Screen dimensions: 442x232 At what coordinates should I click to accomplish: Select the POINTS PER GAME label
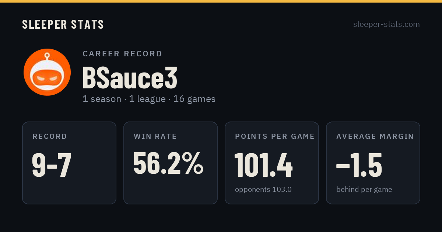(275, 137)
